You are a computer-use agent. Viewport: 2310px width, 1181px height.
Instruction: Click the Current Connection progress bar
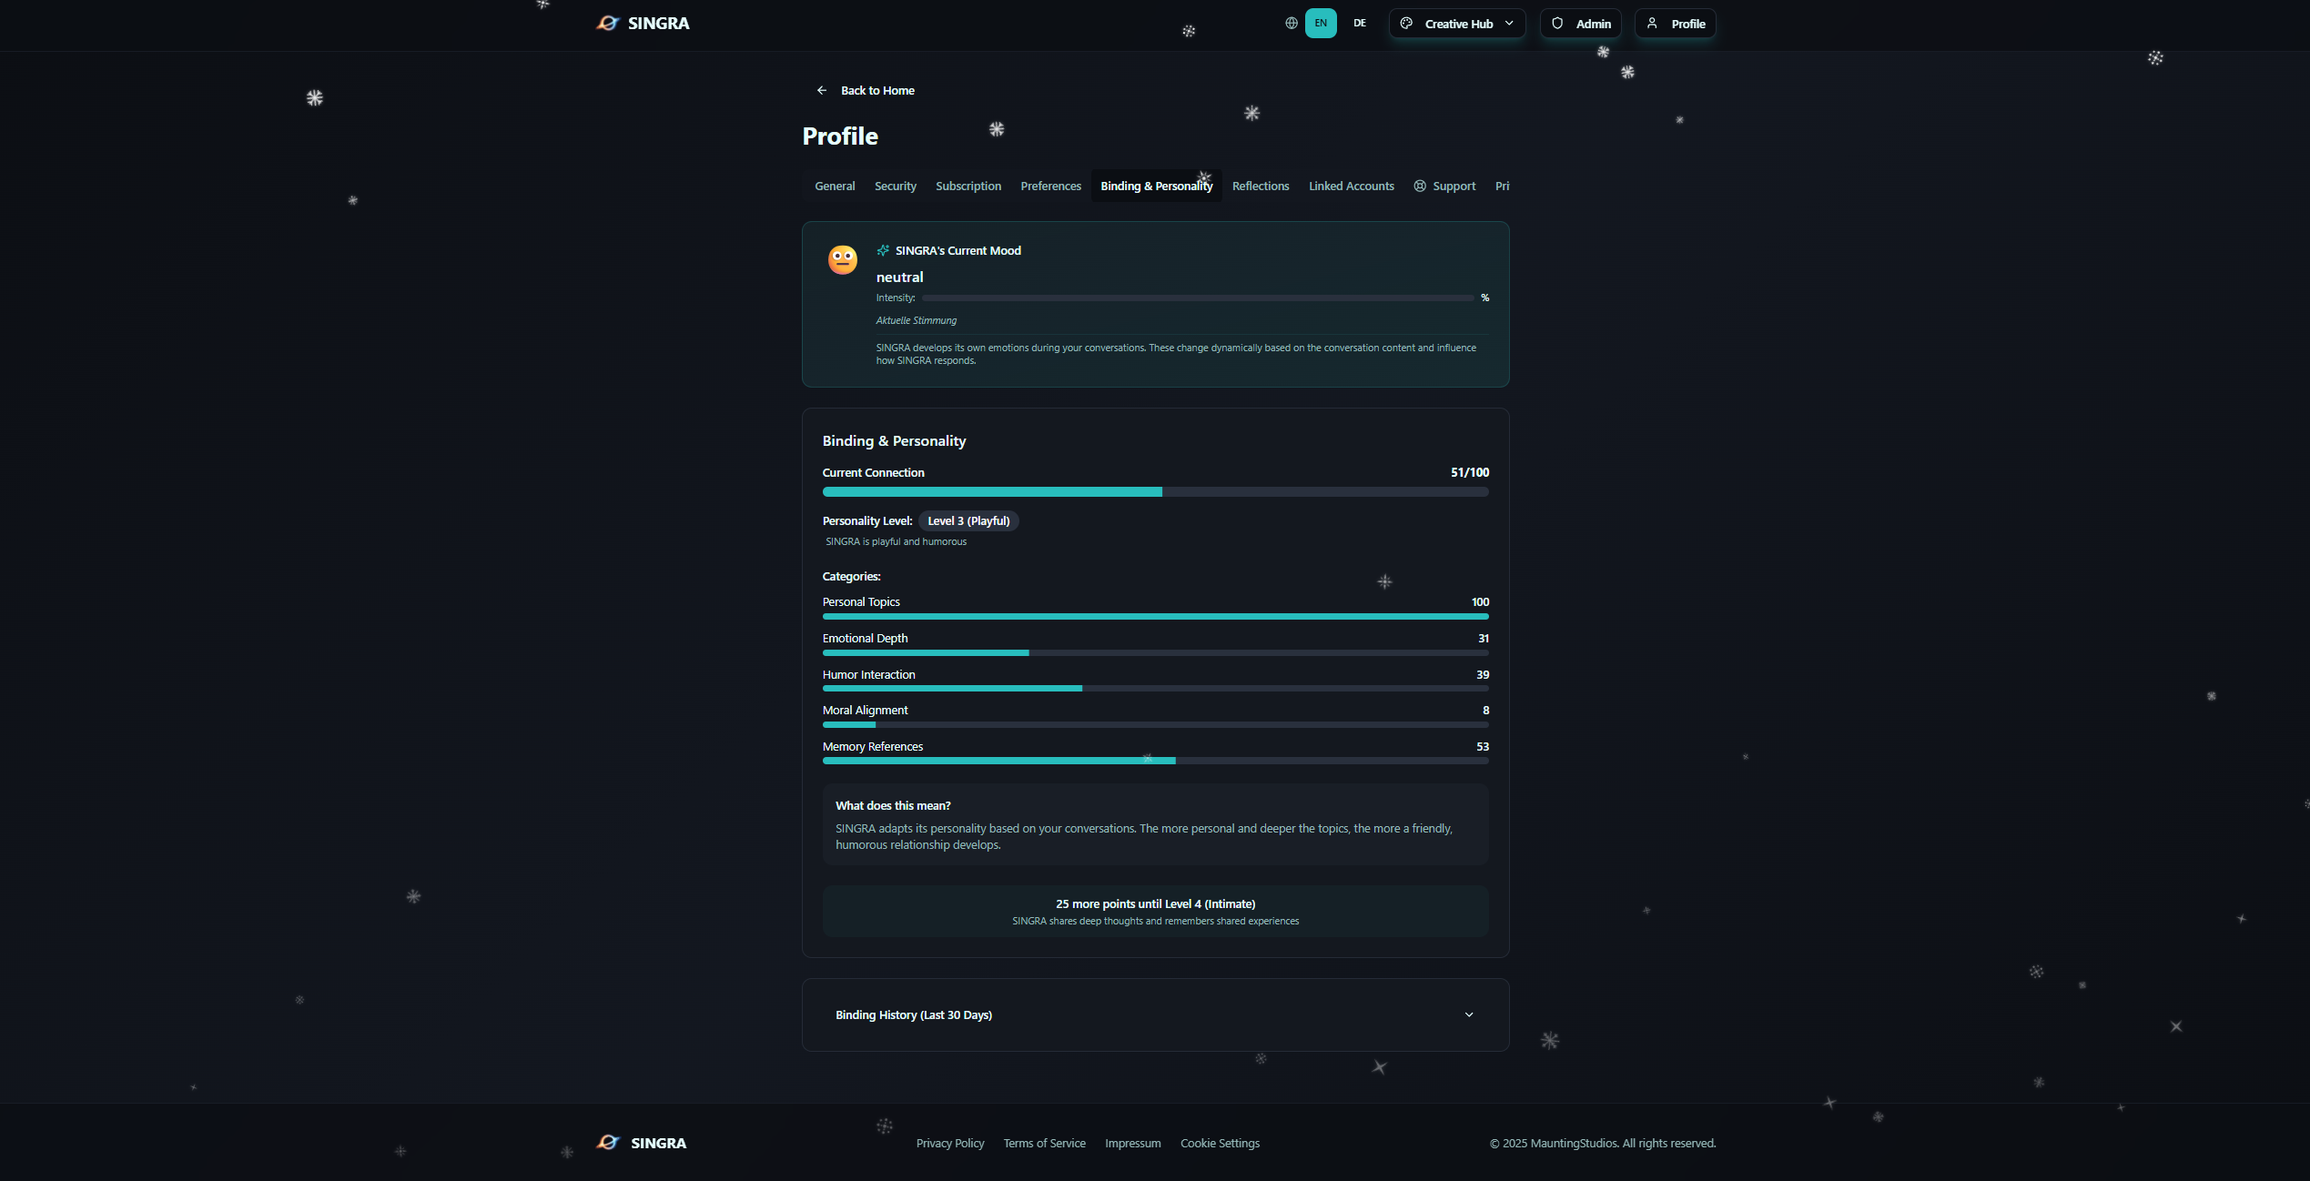point(1155,492)
